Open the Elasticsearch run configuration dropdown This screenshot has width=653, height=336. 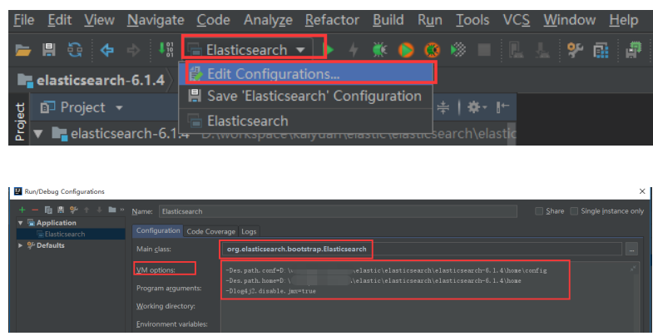tap(252, 50)
